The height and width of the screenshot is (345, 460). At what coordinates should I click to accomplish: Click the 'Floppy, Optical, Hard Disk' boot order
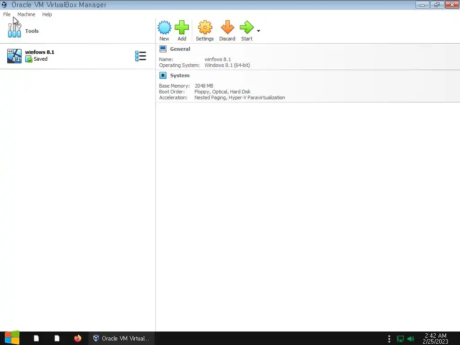click(222, 92)
